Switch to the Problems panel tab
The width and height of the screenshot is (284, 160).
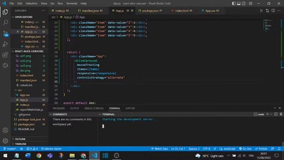click(59, 108)
